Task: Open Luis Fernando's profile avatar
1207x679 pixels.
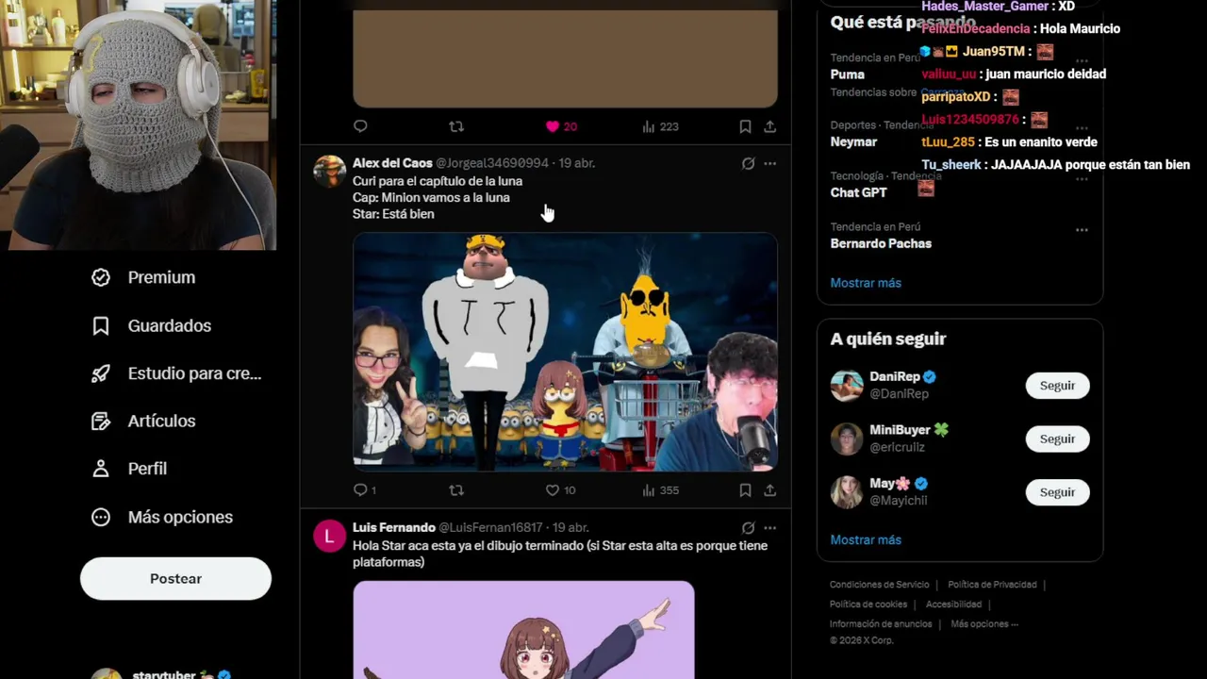Action: [329, 537]
